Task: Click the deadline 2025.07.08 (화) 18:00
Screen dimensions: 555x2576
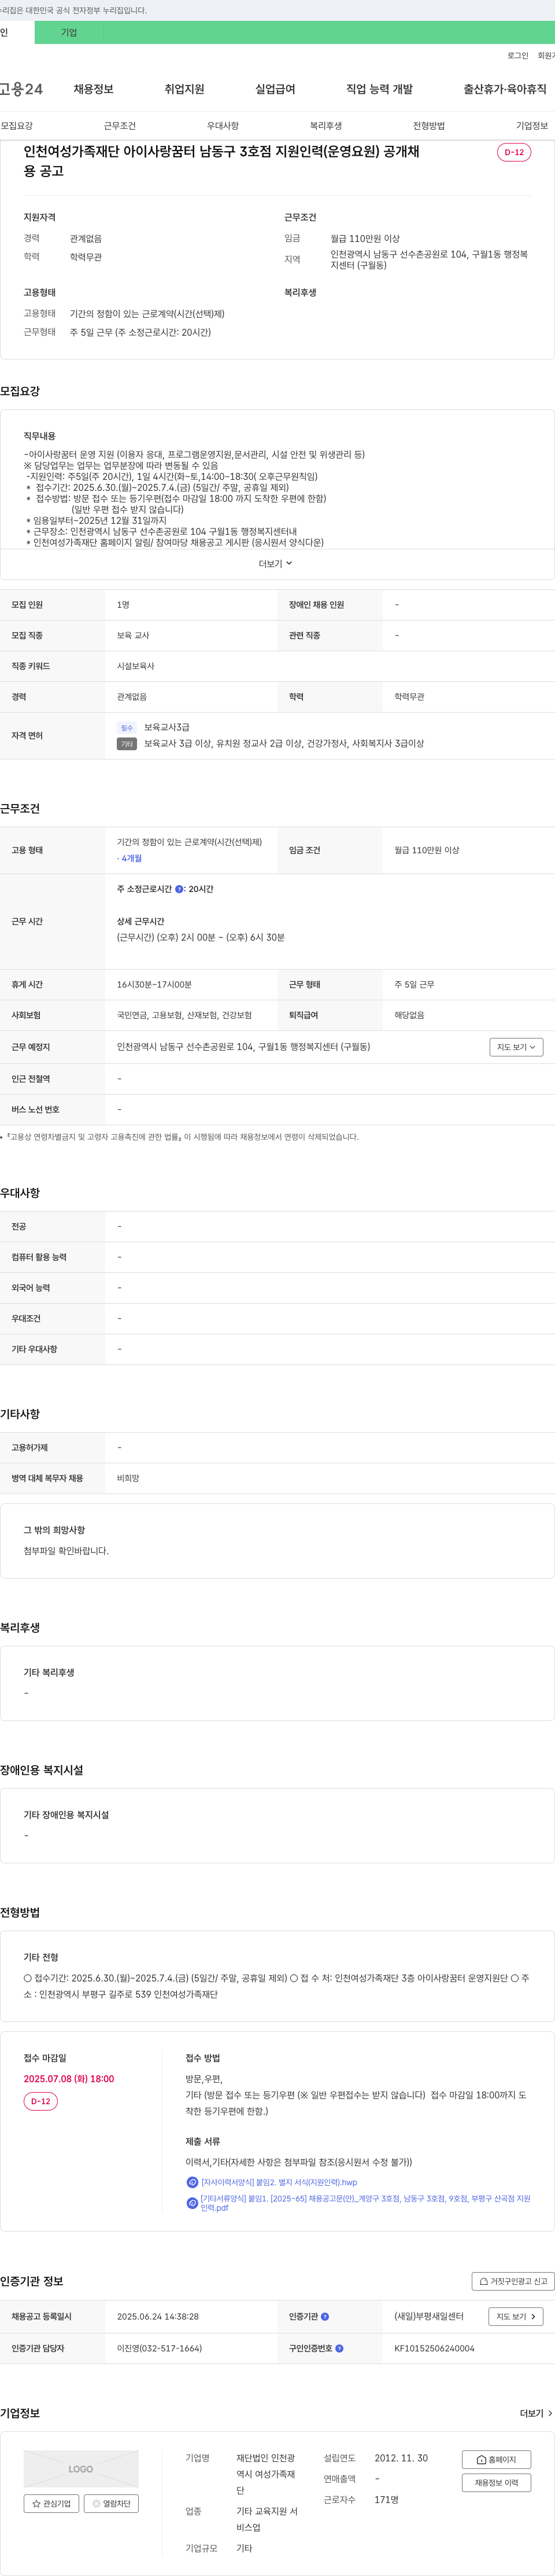Action: (69, 2078)
